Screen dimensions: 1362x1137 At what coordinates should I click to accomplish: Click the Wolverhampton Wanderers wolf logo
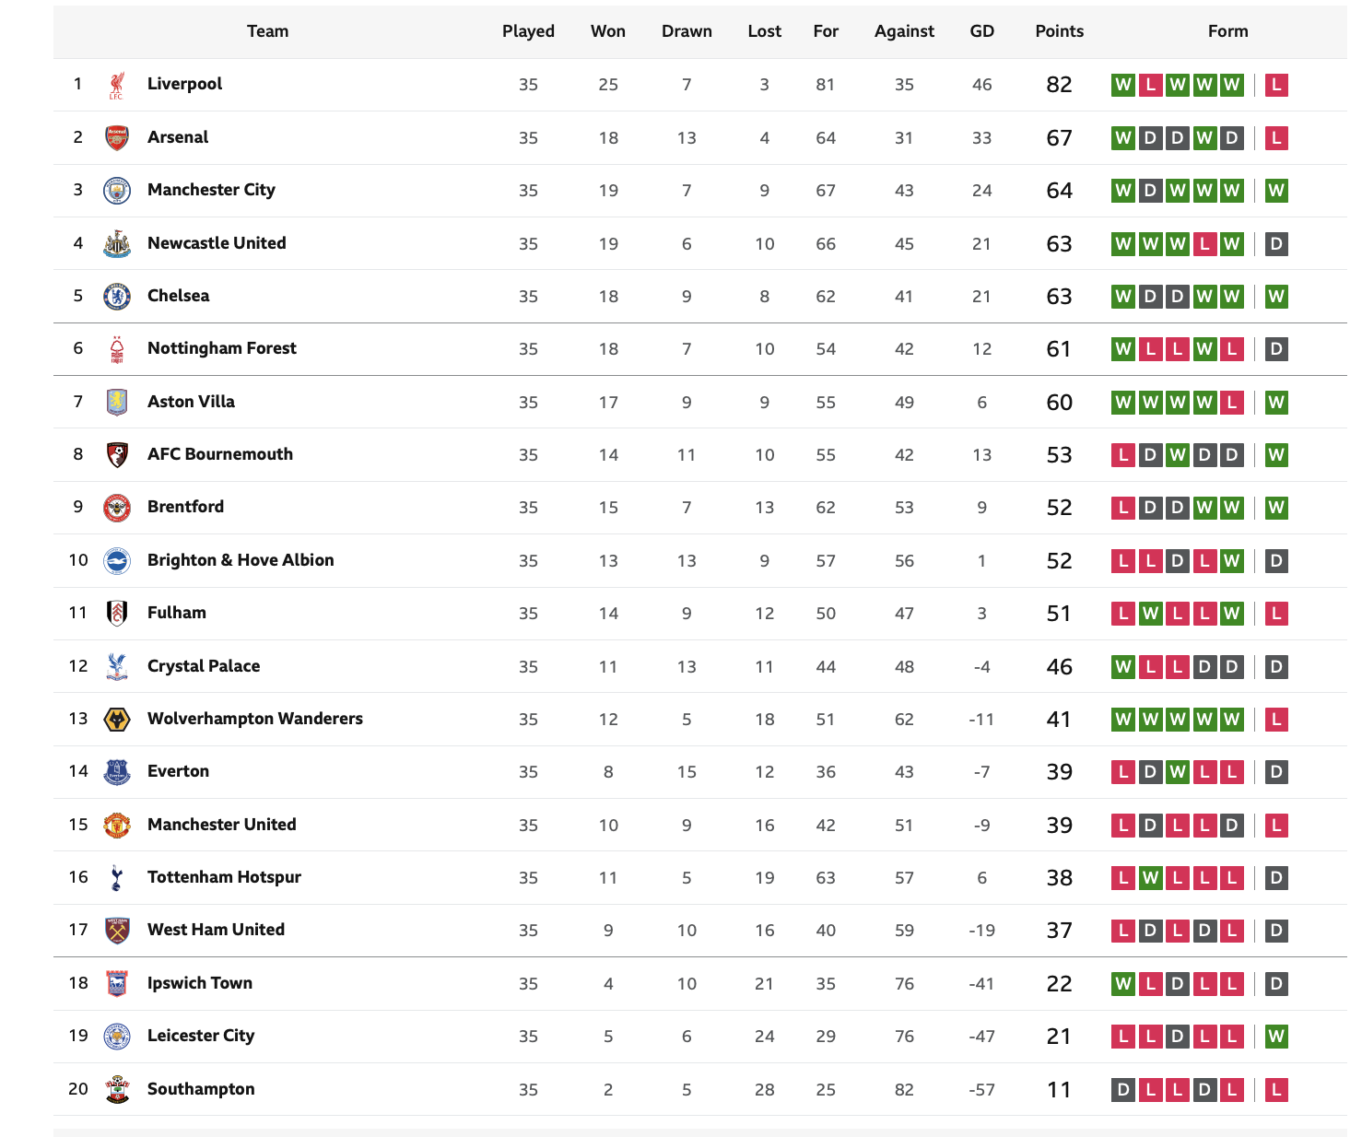116,719
